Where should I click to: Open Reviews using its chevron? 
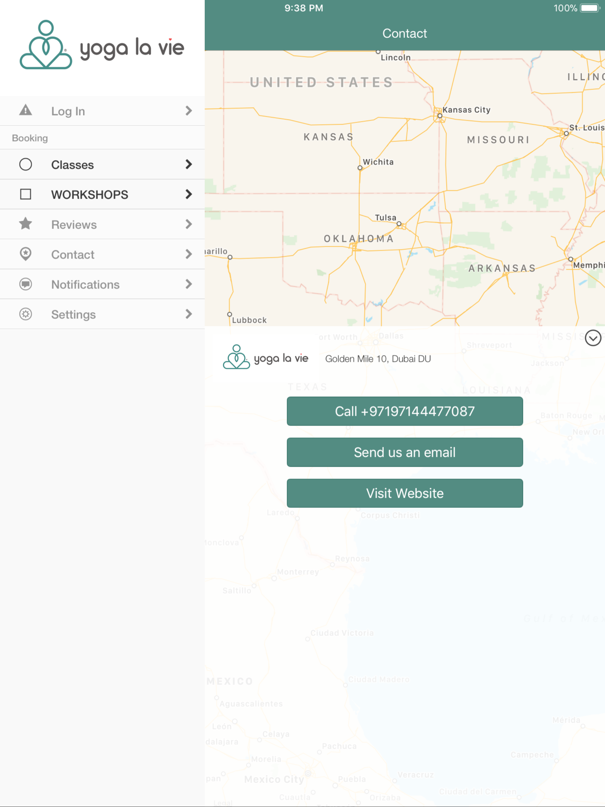(x=189, y=224)
